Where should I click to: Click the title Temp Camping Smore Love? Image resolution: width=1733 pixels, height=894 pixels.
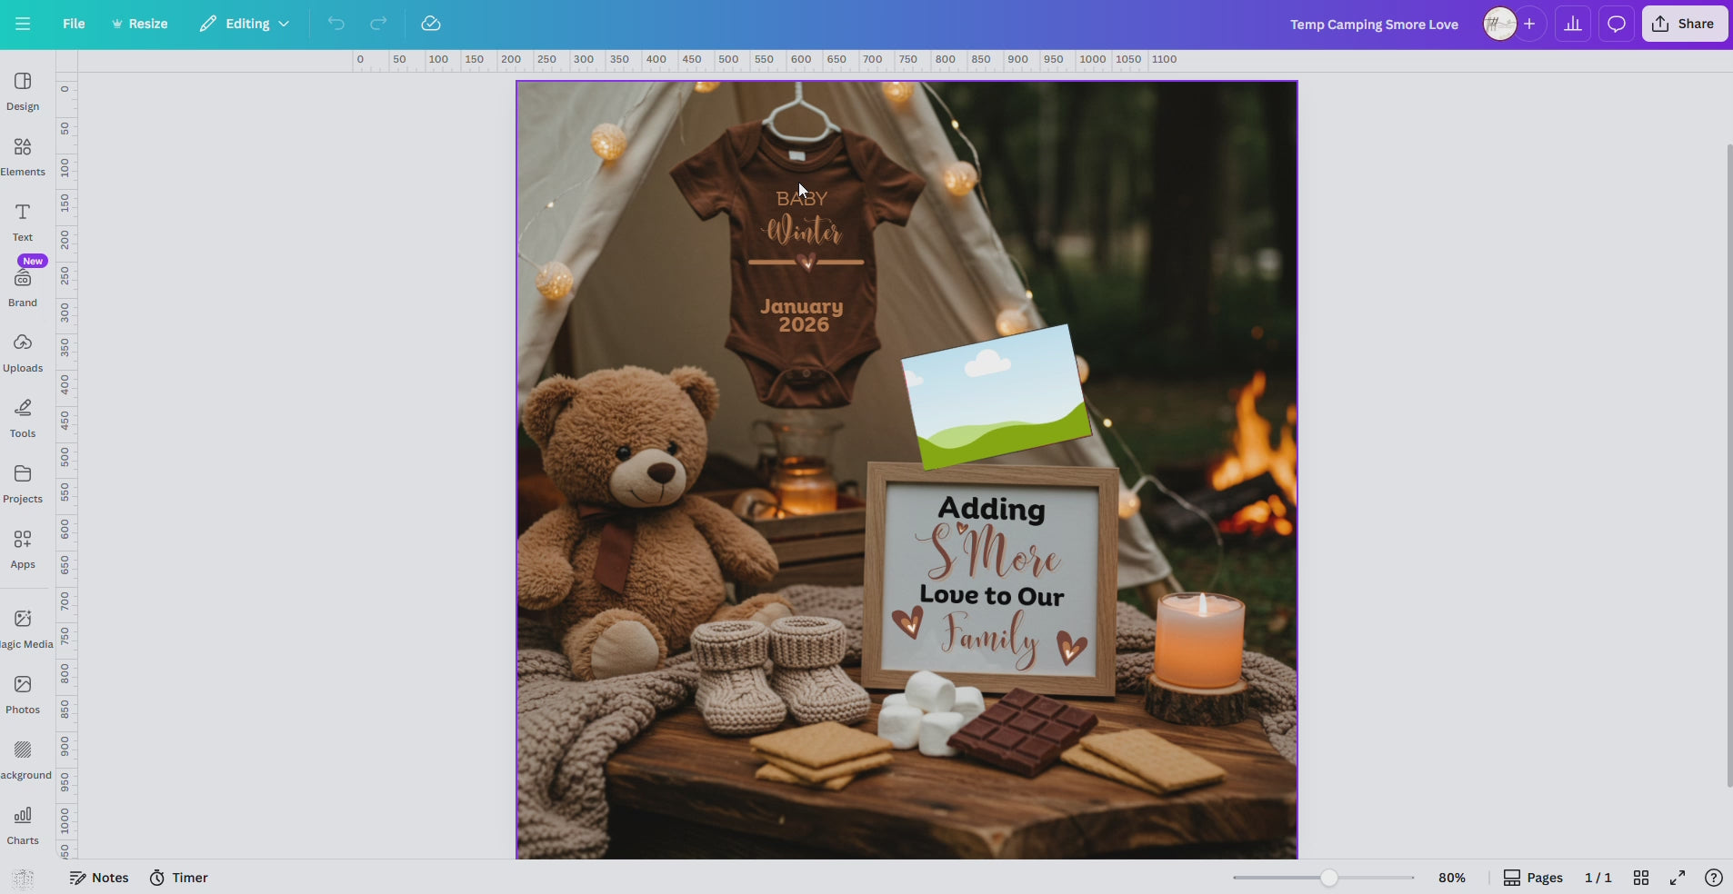1374,25
